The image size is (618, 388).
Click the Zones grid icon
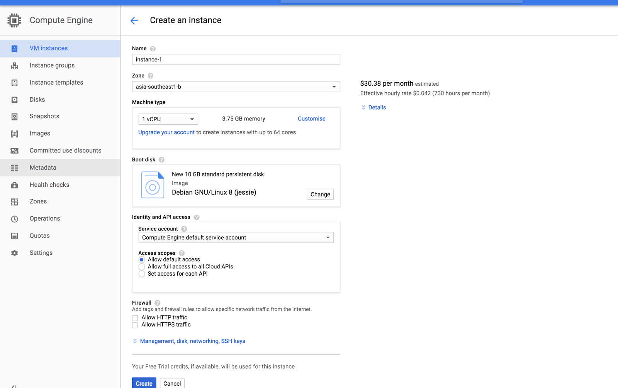point(14,202)
